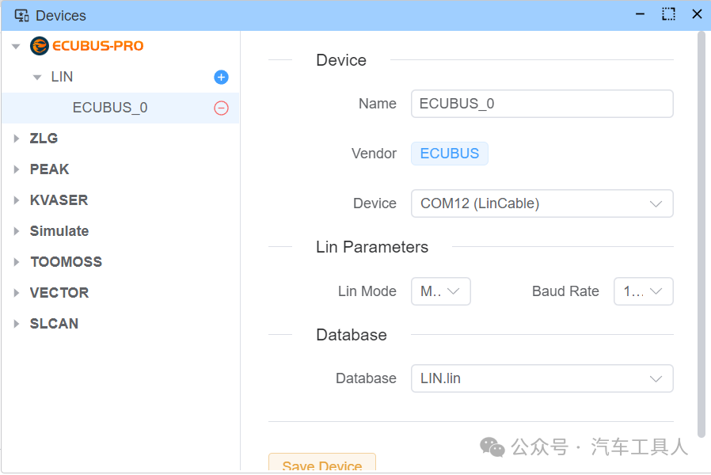Click the ECUBUS-PRO logo icon

40,46
